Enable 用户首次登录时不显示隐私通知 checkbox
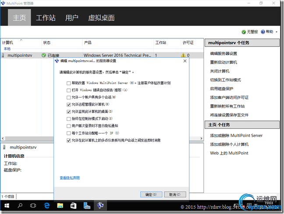The width and height of the screenshot is (284, 214). [x=68, y=126]
